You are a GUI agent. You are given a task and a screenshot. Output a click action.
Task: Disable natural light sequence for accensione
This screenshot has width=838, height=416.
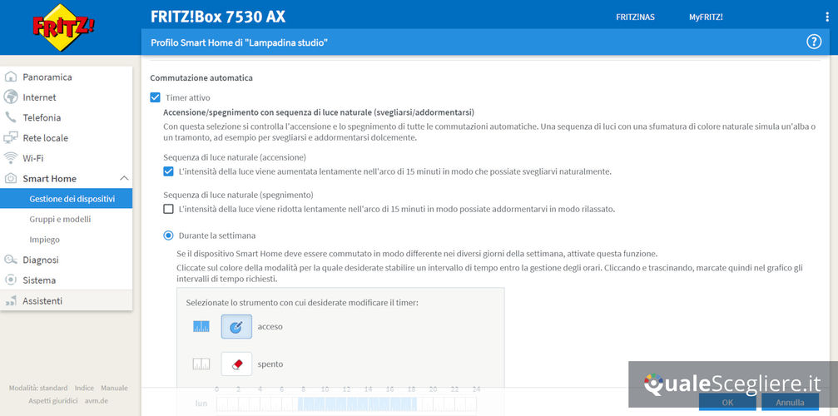(169, 171)
